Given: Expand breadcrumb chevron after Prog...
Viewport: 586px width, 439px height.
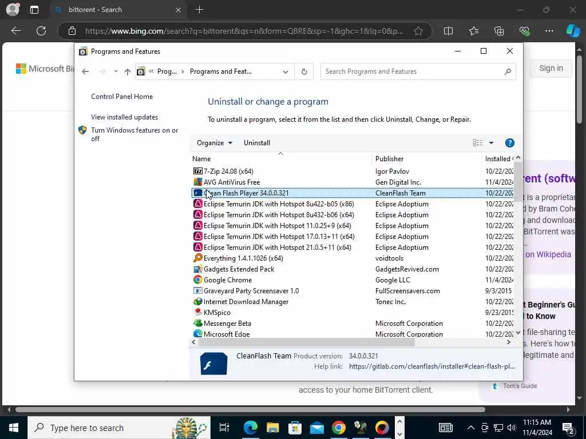Looking at the screenshot, I should [183, 71].
